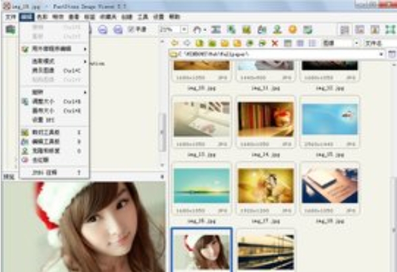The height and width of the screenshot is (272, 397).
Task: Open the 特效 (Effects) menu
Action: (x=58, y=17)
